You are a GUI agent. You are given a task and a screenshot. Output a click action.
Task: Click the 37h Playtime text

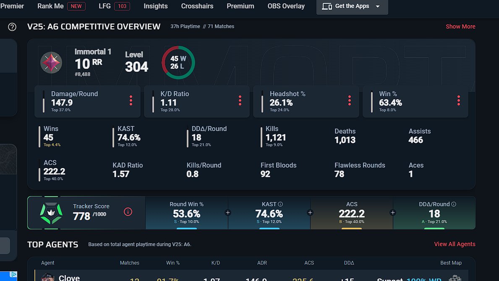click(185, 26)
